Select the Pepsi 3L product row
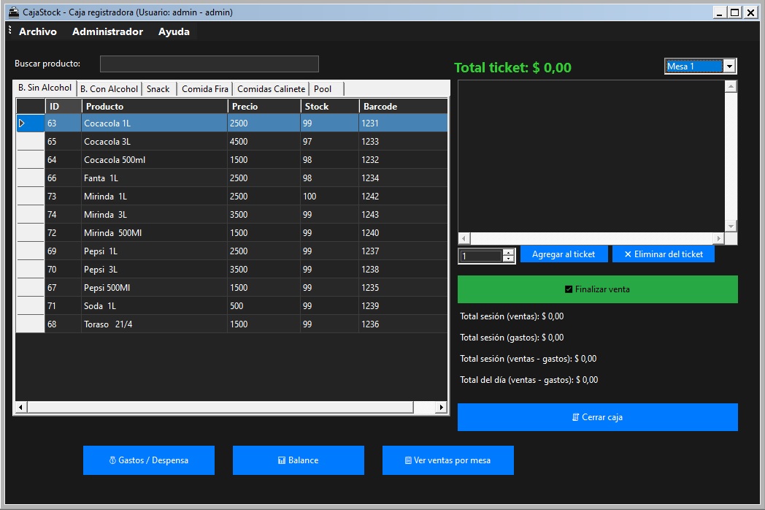 pos(155,270)
